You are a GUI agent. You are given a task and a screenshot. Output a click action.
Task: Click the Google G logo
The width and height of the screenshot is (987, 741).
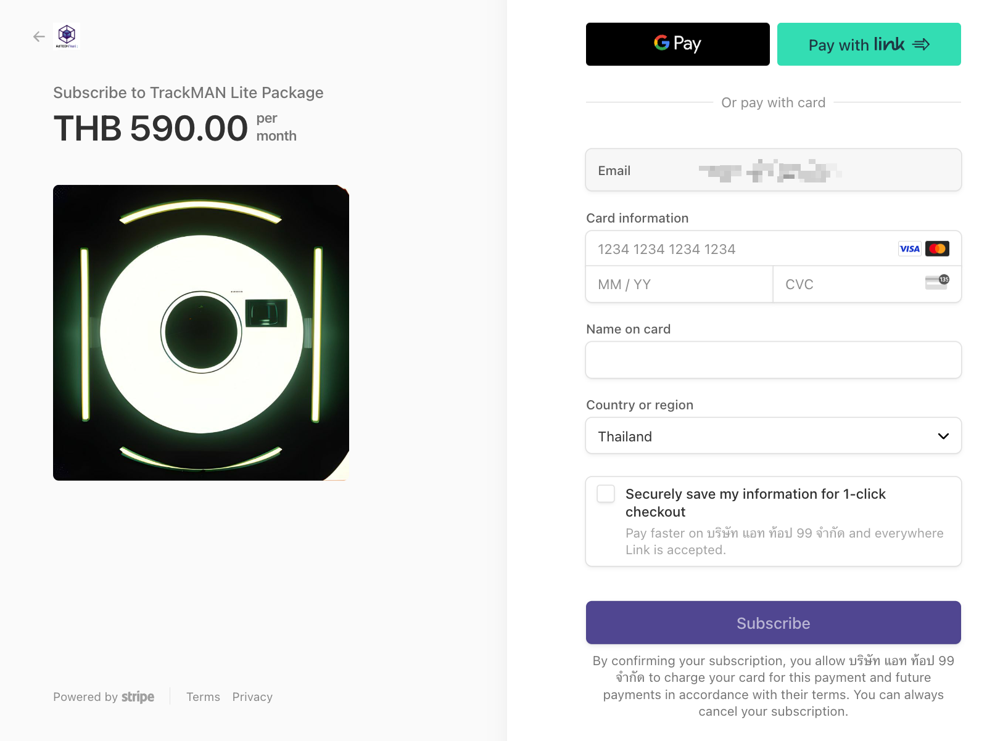(x=661, y=43)
